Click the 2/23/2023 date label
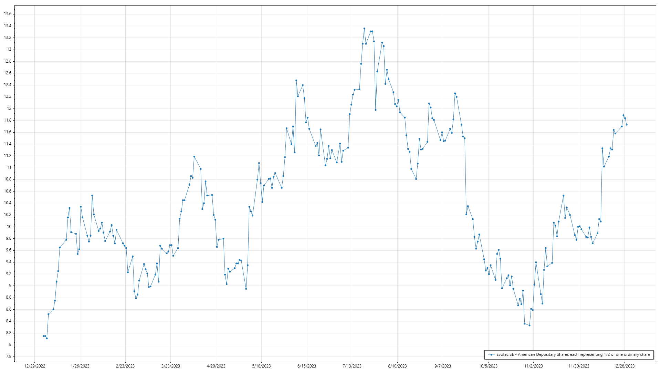The image size is (661, 372). (x=125, y=366)
